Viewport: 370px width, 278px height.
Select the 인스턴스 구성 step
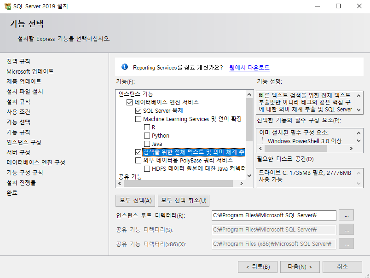coord(24,142)
